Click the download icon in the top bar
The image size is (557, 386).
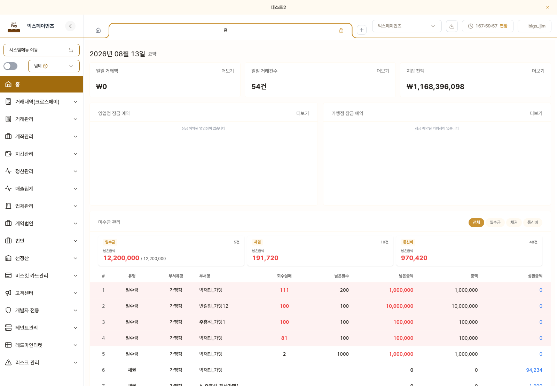pos(452,26)
